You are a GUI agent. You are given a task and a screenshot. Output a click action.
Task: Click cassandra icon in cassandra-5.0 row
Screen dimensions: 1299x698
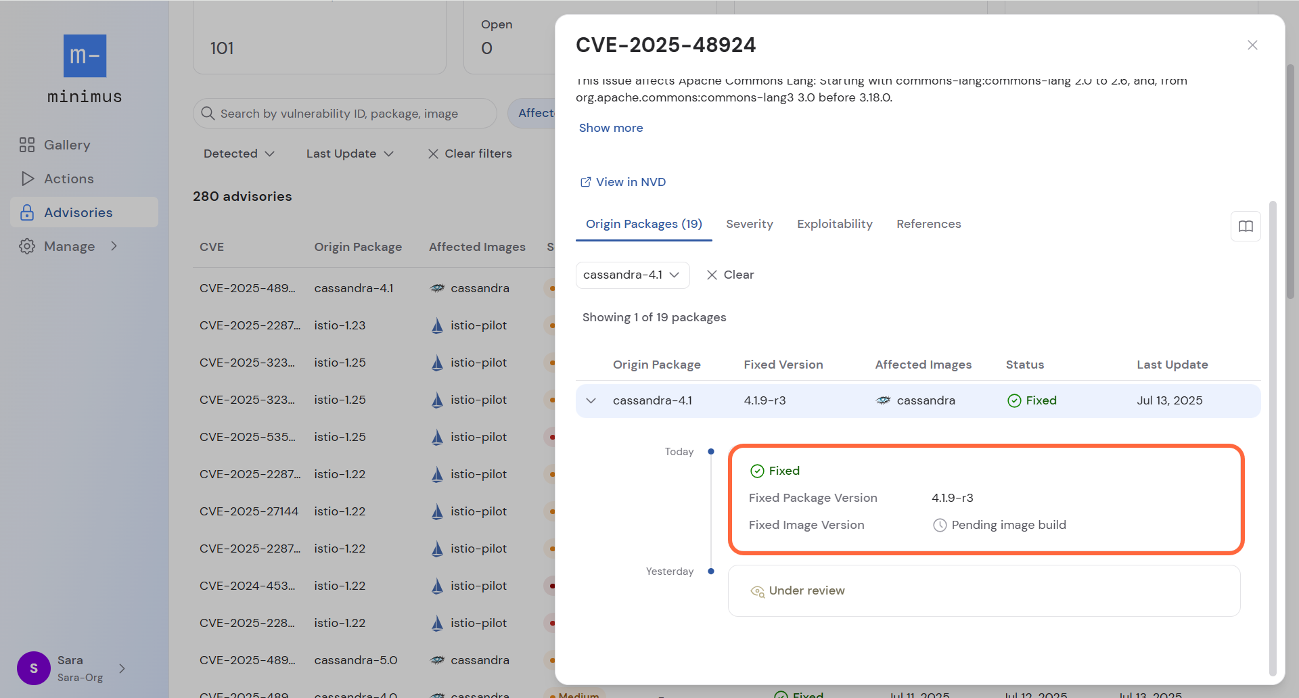tap(438, 660)
